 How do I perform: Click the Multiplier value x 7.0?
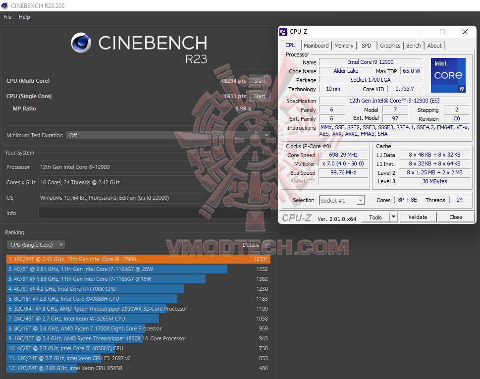click(x=343, y=163)
